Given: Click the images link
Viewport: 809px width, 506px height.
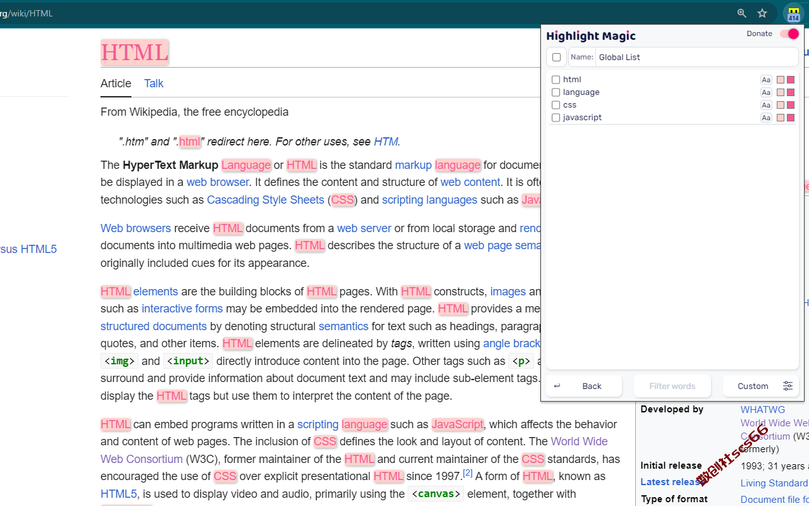Looking at the screenshot, I should point(508,292).
